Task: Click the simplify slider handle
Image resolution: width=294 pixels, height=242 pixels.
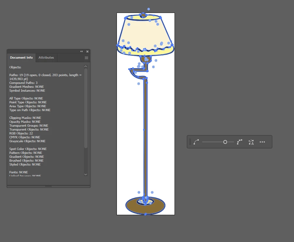Action: [x=225, y=142]
